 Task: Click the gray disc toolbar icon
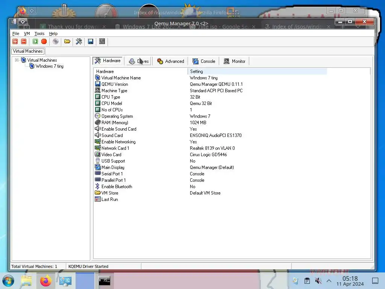[56, 41]
